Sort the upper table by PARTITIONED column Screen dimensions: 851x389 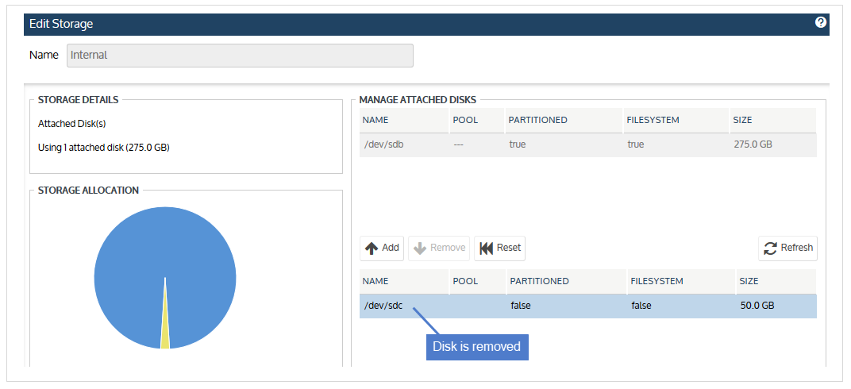click(x=564, y=121)
